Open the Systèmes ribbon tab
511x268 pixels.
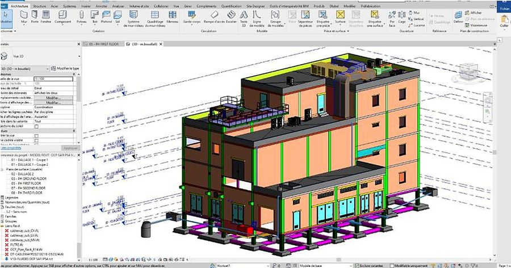coord(69,6)
